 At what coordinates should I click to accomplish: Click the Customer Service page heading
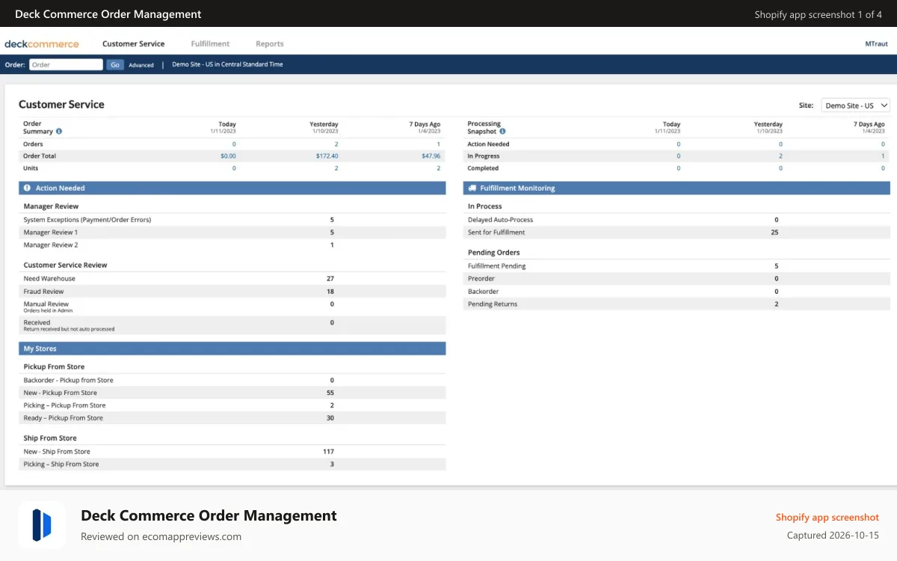61,105
